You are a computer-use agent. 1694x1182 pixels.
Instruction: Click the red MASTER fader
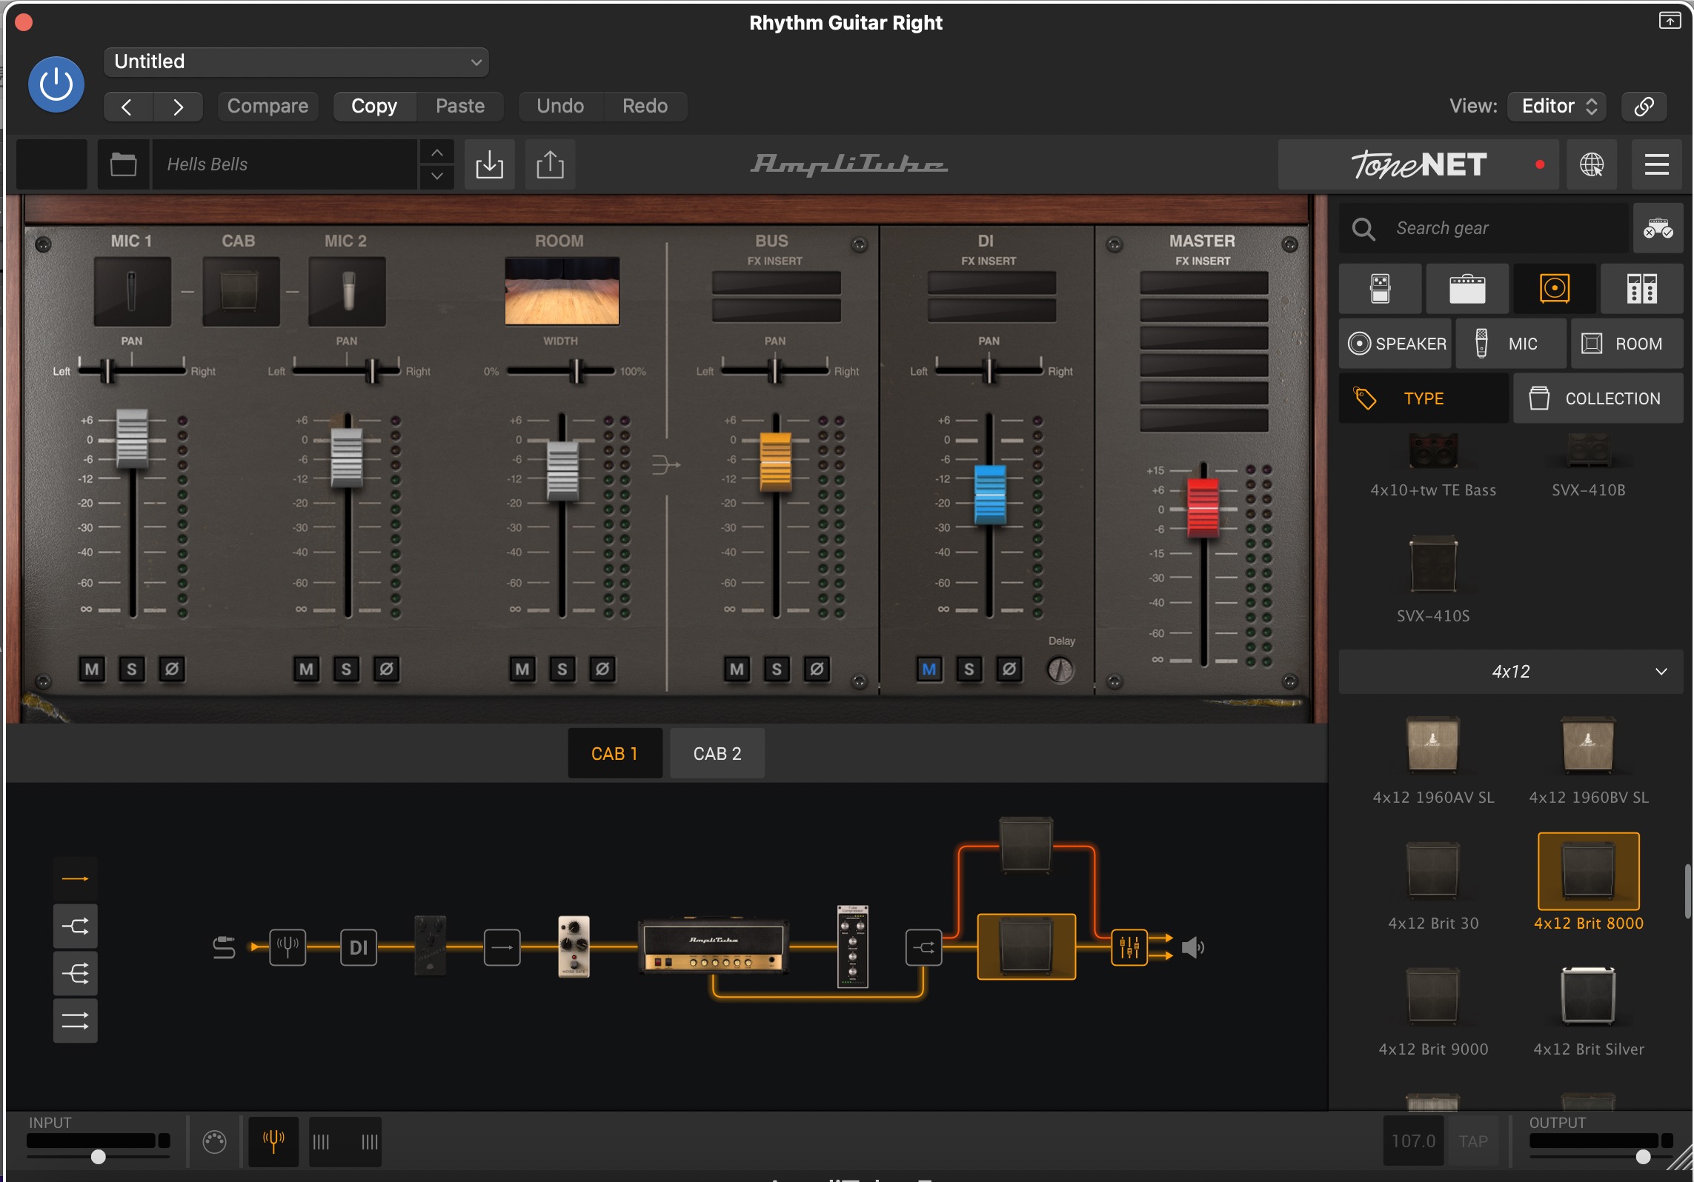(x=1203, y=508)
